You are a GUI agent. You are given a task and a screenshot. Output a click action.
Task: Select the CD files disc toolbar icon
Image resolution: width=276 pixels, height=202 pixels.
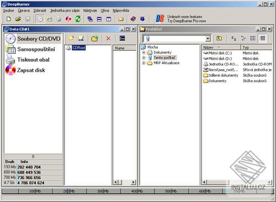[x=40, y=19]
